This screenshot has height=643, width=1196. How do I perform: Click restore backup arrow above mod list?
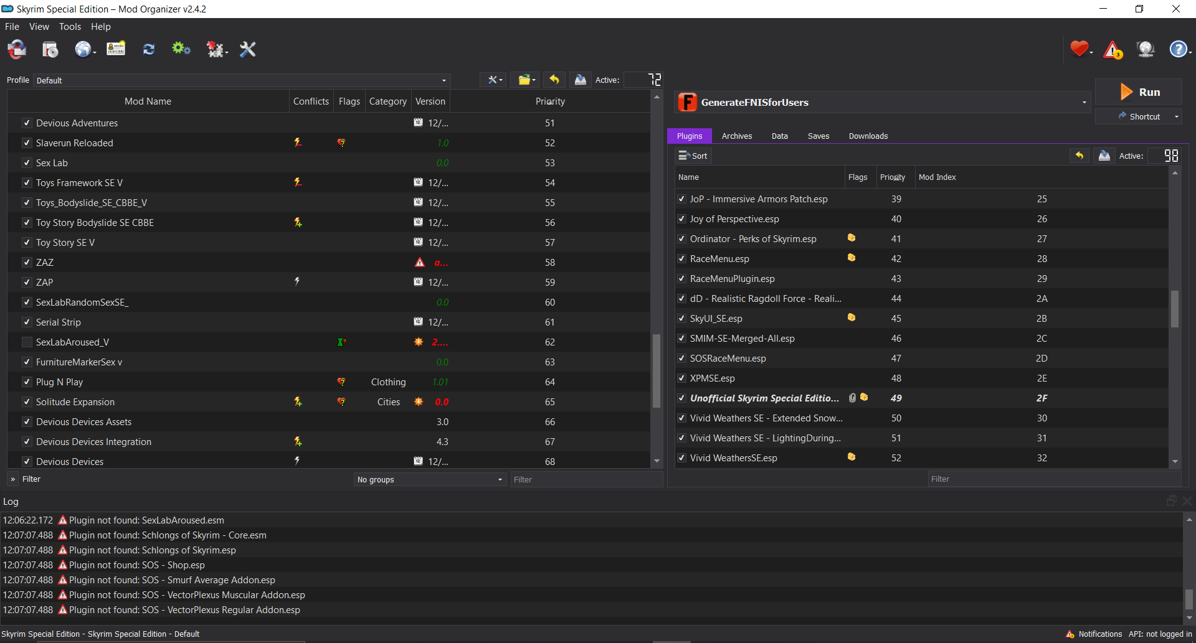point(554,80)
